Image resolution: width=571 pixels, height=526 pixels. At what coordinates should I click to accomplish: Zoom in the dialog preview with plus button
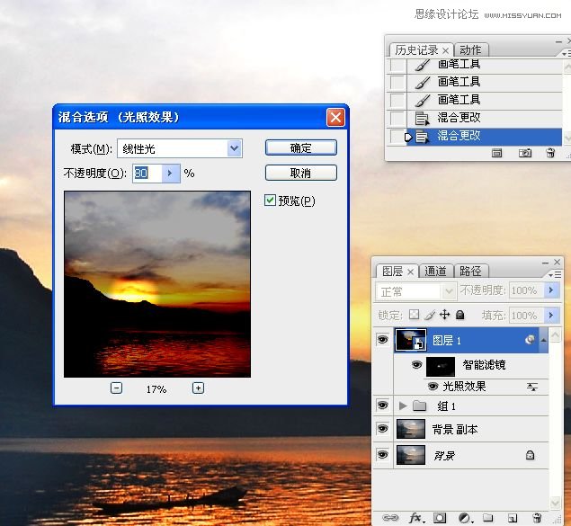click(x=198, y=388)
